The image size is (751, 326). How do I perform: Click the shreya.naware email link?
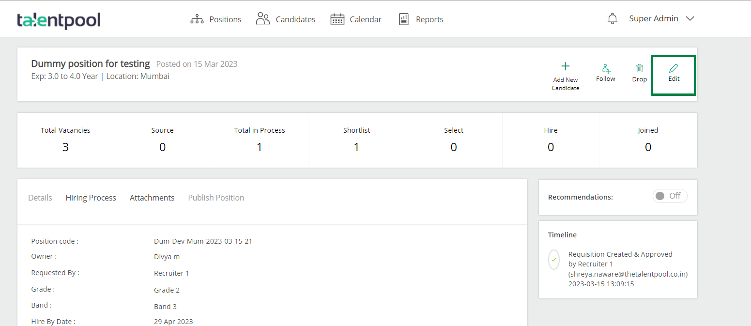coord(628,274)
